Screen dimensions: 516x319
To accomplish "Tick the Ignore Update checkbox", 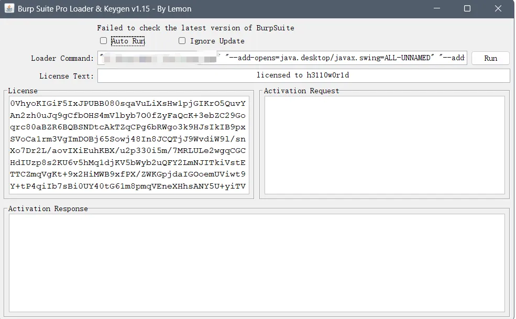I will (x=182, y=40).
